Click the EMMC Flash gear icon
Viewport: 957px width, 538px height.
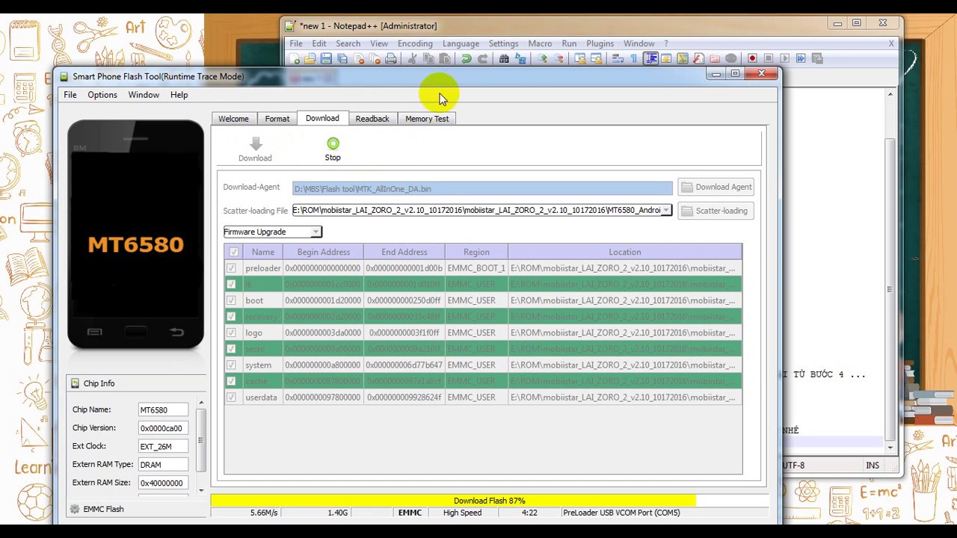pyautogui.click(x=74, y=509)
